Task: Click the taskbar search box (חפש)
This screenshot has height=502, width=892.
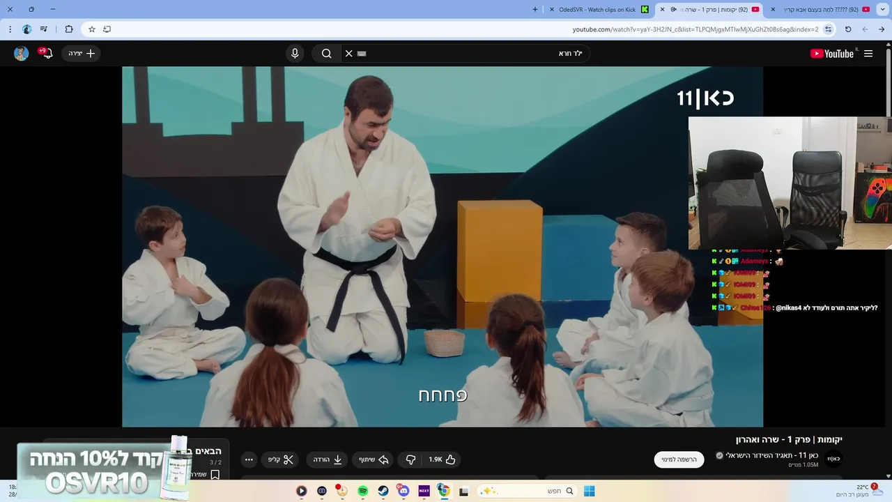Action: [x=528, y=491]
